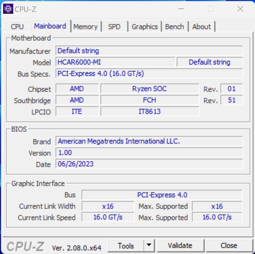This screenshot has width=255, height=254.
Task: Click the Bus Specs. label
Action: point(34,74)
